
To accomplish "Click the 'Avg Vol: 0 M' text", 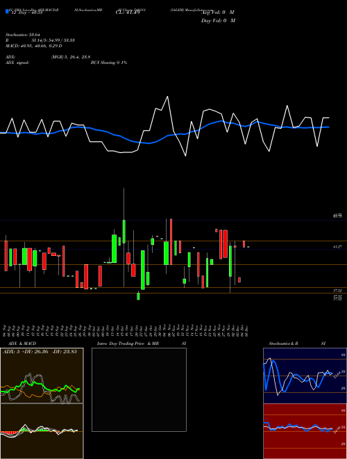I will click(218, 13).
